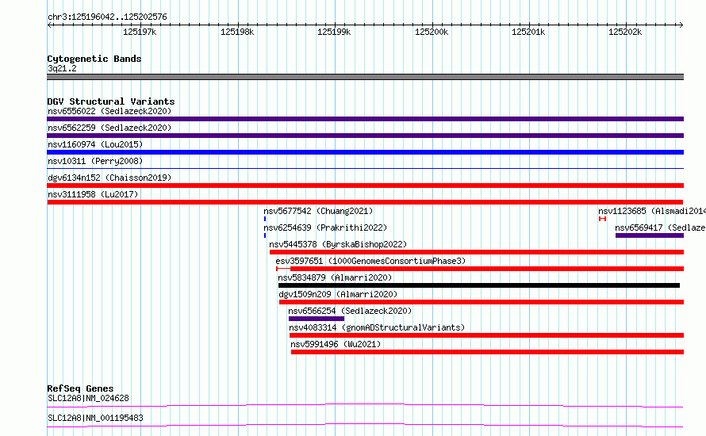Open esv3597651 (1000GenomesConsortiumPhase3) label
Viewport: 706px width, 436px height.
(x=370, y=261)
